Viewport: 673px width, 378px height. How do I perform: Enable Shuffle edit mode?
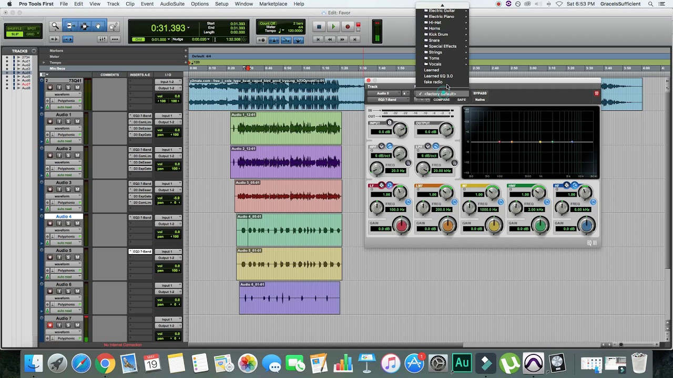click(x=15, y=28)
